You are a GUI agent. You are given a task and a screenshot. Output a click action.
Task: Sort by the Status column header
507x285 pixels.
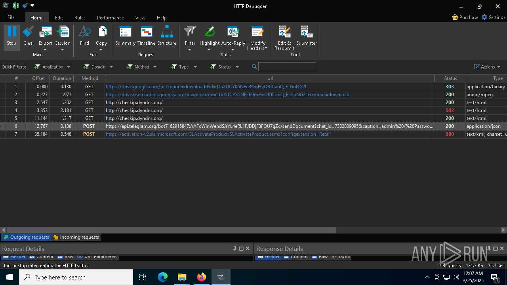pos(450,78)
